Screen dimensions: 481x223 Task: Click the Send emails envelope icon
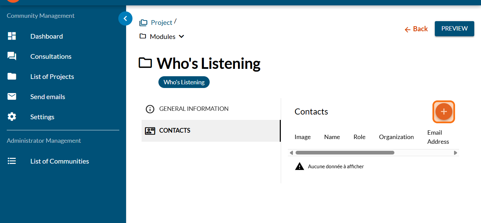click(12, 97)
